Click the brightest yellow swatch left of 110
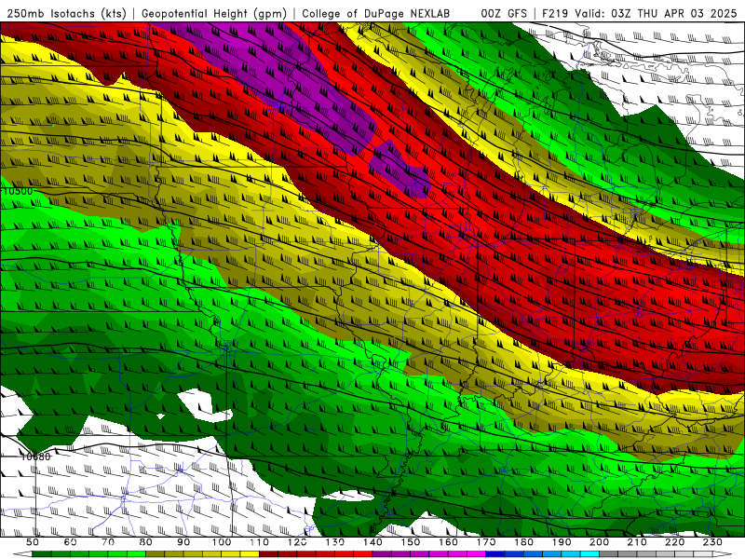Image resolution: width=745 pixels, height=559 pixels. pos(250,554)
